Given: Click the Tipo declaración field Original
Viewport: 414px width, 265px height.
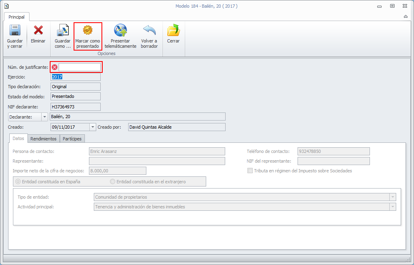Looking at the screenshot, I should pyautogui.click(x=76, y=87).
